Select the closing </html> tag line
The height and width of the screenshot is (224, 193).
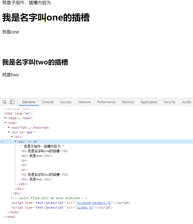click(10, 217)
